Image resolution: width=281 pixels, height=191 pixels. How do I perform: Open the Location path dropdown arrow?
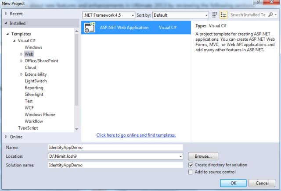(x=180, y=156)
